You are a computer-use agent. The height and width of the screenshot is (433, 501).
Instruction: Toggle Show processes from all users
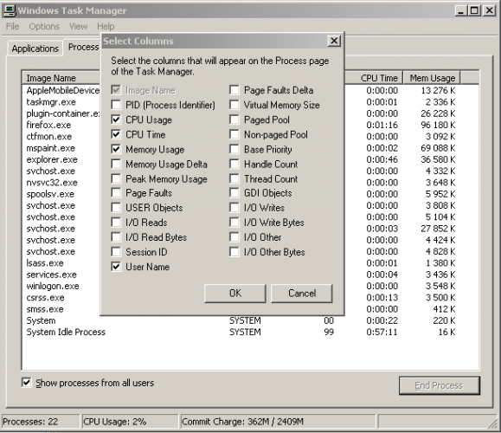26,382
